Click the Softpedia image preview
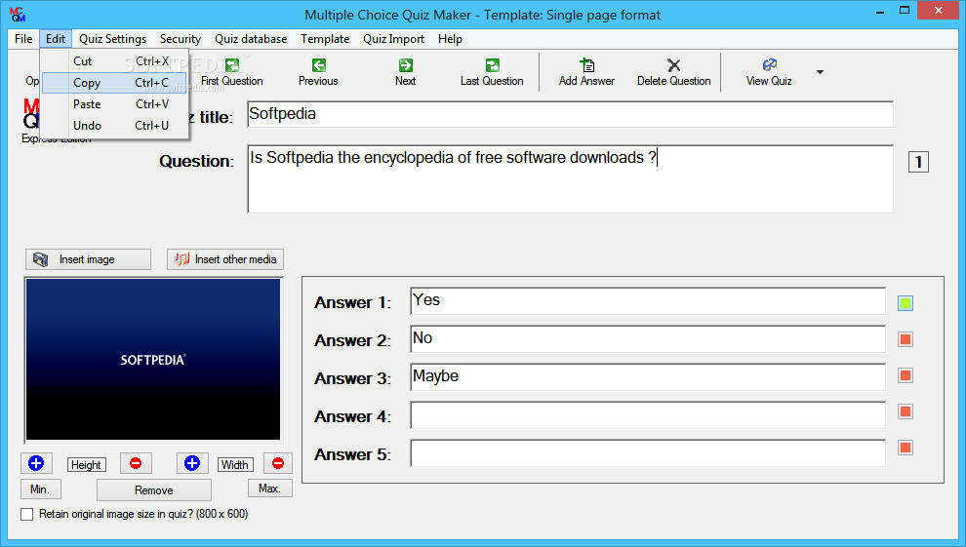This screenshot has height=547, width=966. coord(153,360)
